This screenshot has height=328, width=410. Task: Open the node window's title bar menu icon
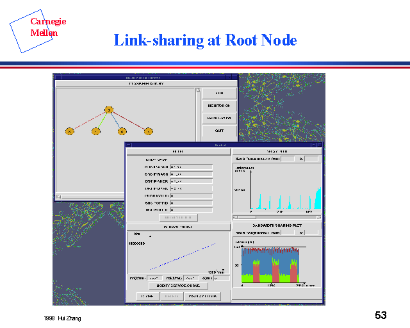(128, 145)
